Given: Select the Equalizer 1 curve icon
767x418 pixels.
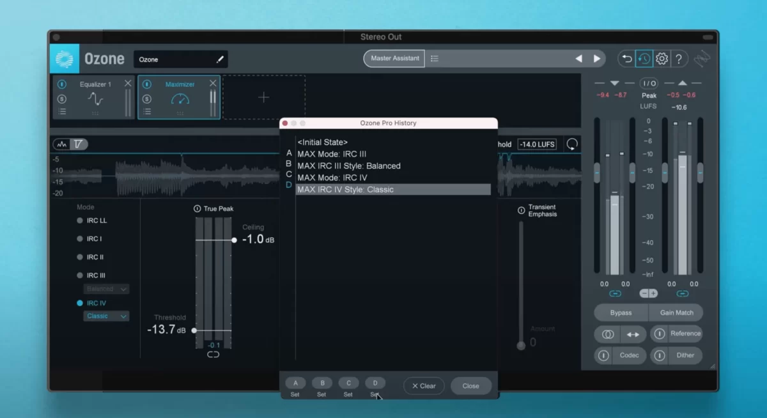Looking at the screenshot, I should coord(95,99).
